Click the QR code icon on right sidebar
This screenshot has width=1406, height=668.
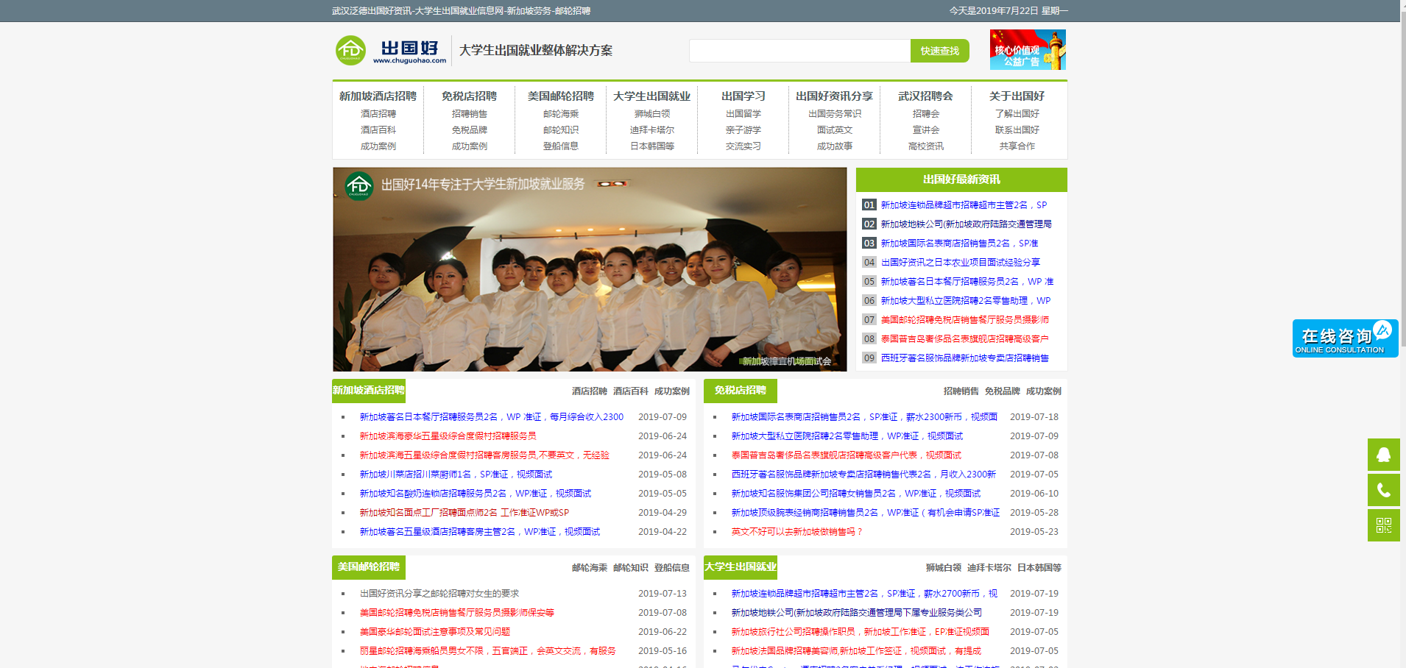pos(1384,525)
